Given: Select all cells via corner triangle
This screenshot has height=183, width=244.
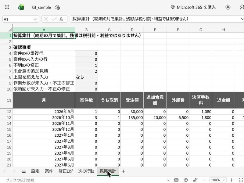Looking at the screenshot, I should point(10,30).
